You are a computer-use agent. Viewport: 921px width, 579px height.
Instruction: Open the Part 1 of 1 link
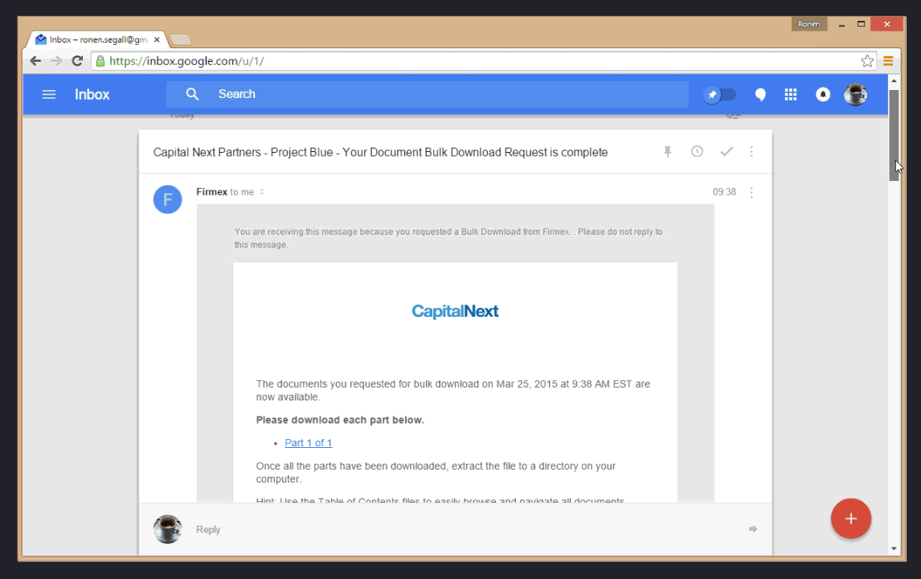pyautogui.click(x=309, y=442)
